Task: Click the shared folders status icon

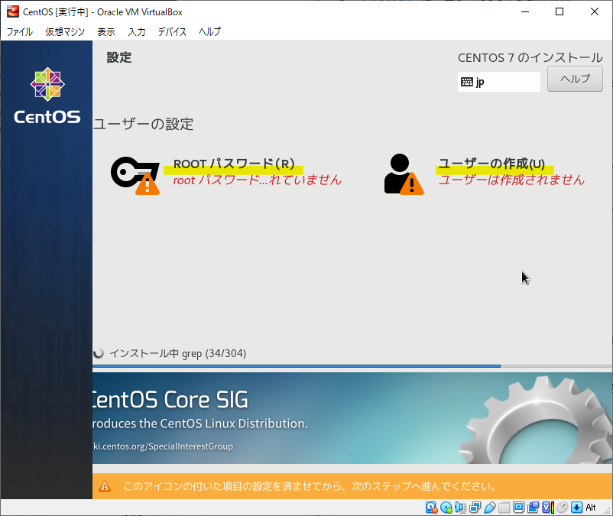Action: click(505, 507)
